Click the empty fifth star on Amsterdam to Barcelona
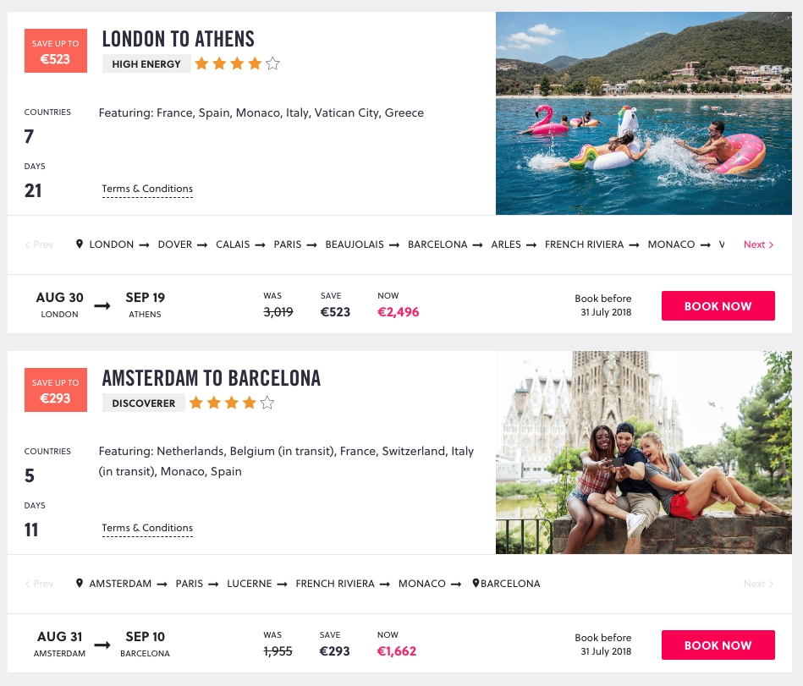Screen dimensions: 803x686 click(267, 403)
